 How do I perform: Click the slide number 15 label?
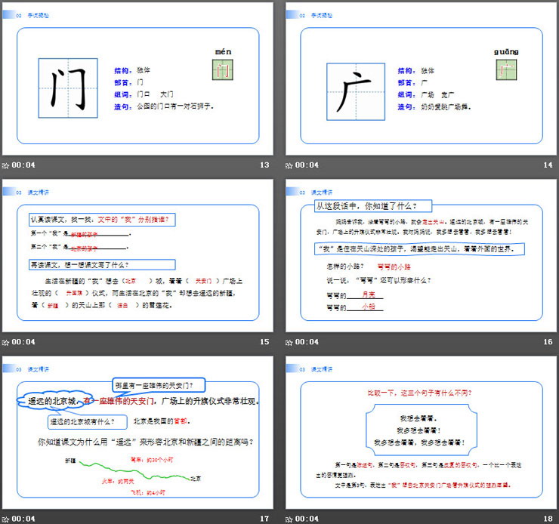[264, 342]
